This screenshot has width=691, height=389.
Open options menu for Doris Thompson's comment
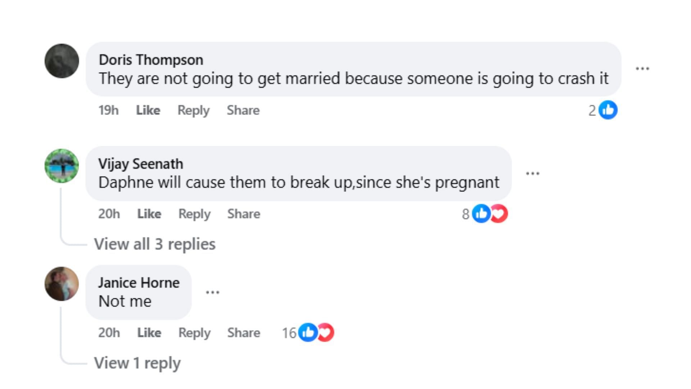642,68
